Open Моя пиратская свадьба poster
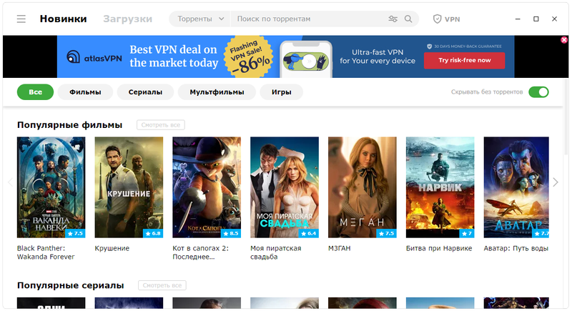The width and height of the screenshot is (572, 311). (285, 187)
